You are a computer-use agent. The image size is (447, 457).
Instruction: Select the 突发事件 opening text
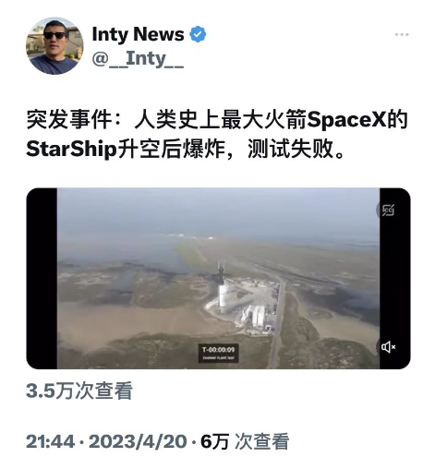tap(69, 119)
